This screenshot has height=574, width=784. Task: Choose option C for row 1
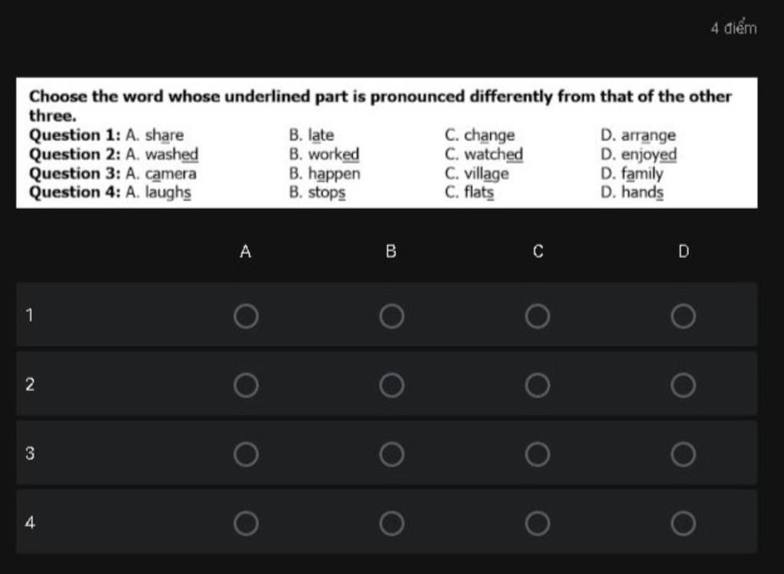point(537,316)
